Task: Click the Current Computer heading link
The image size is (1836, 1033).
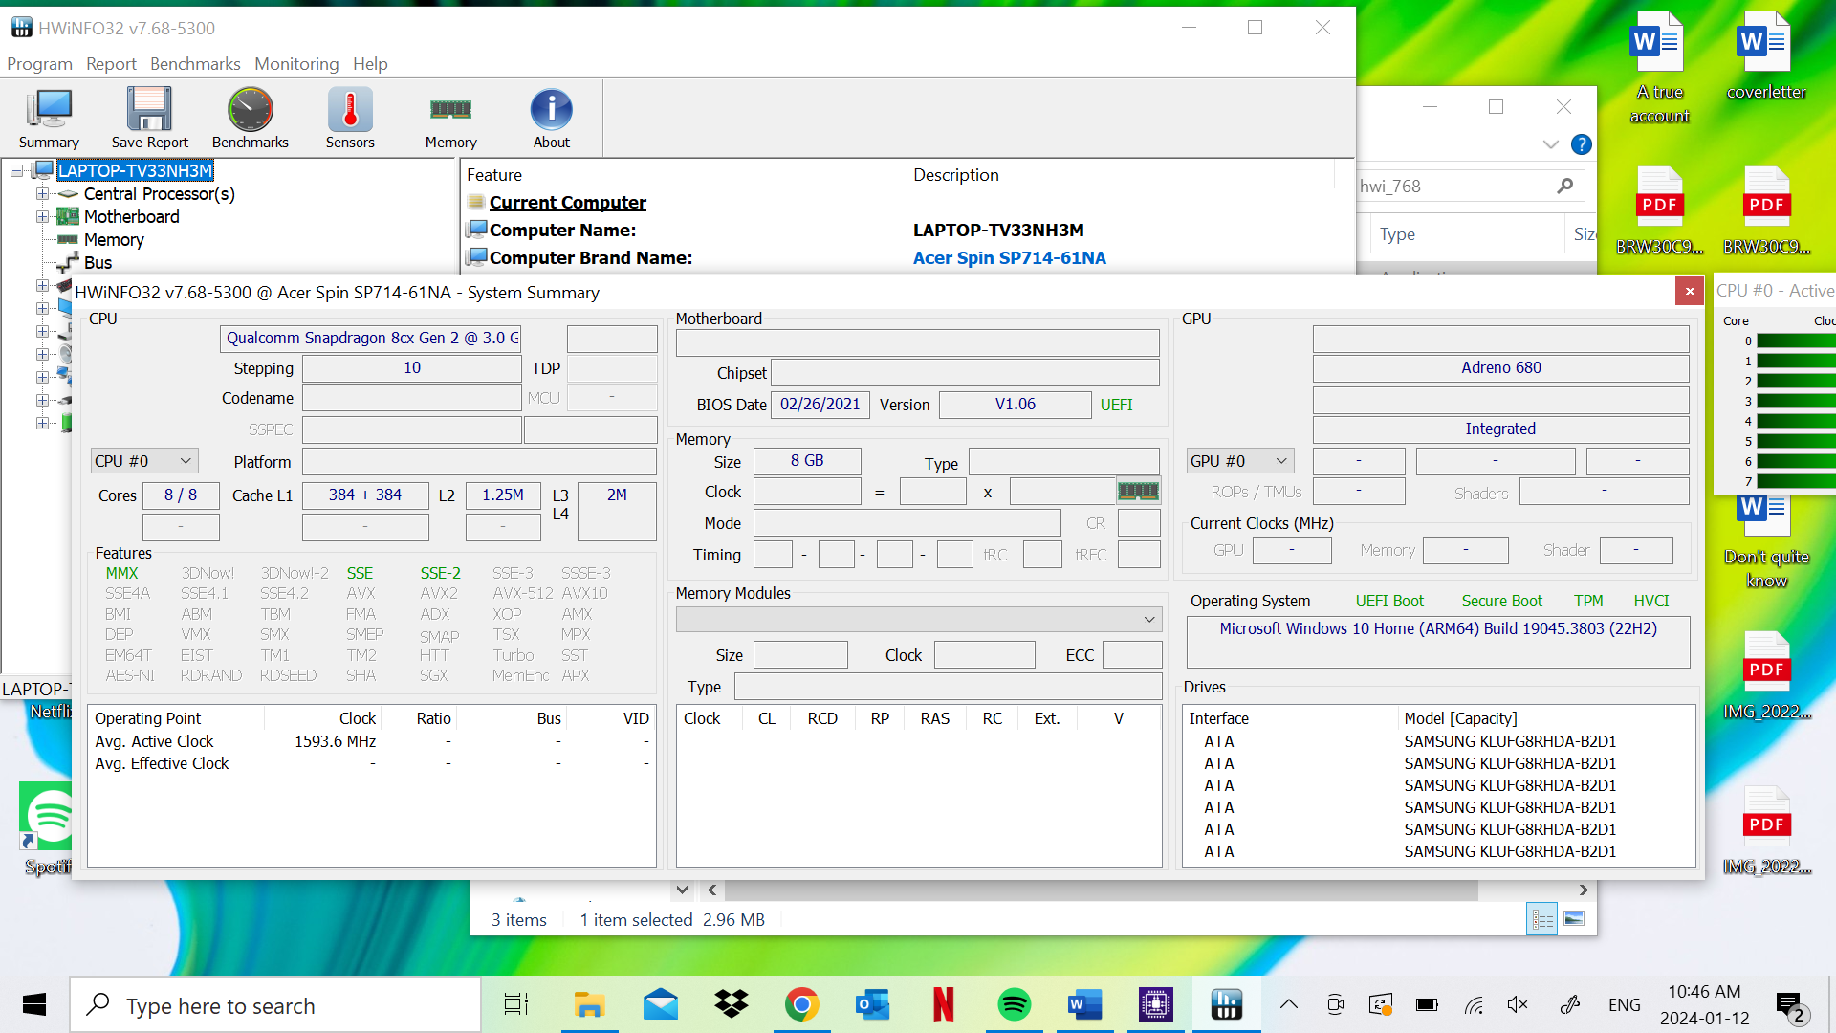Action: (567, 202)
